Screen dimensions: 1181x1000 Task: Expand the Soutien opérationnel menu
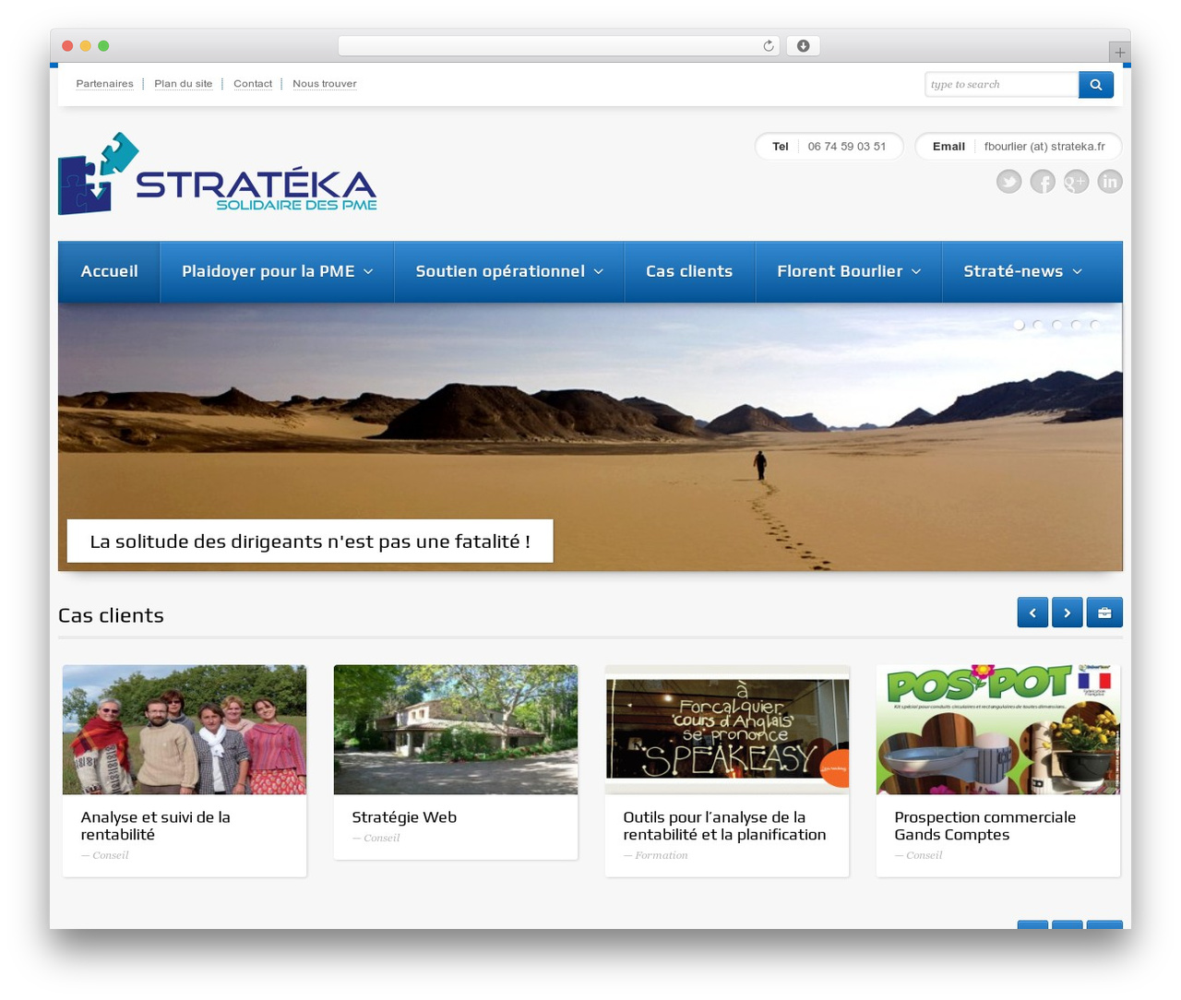click(509, 271)
